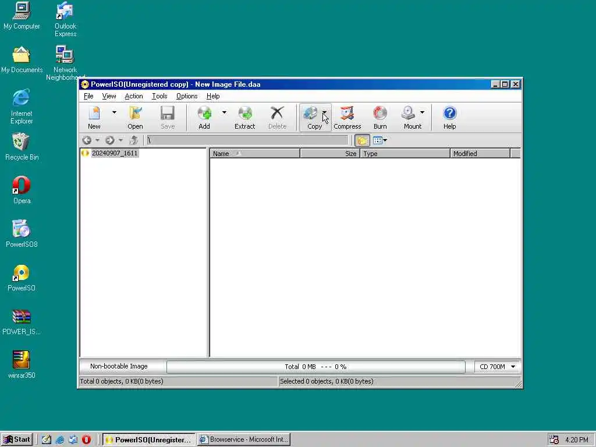Image resolution: width=596 pixels, height=447 pixels.
Task: Open the Help menu
Action: [213, 96]
